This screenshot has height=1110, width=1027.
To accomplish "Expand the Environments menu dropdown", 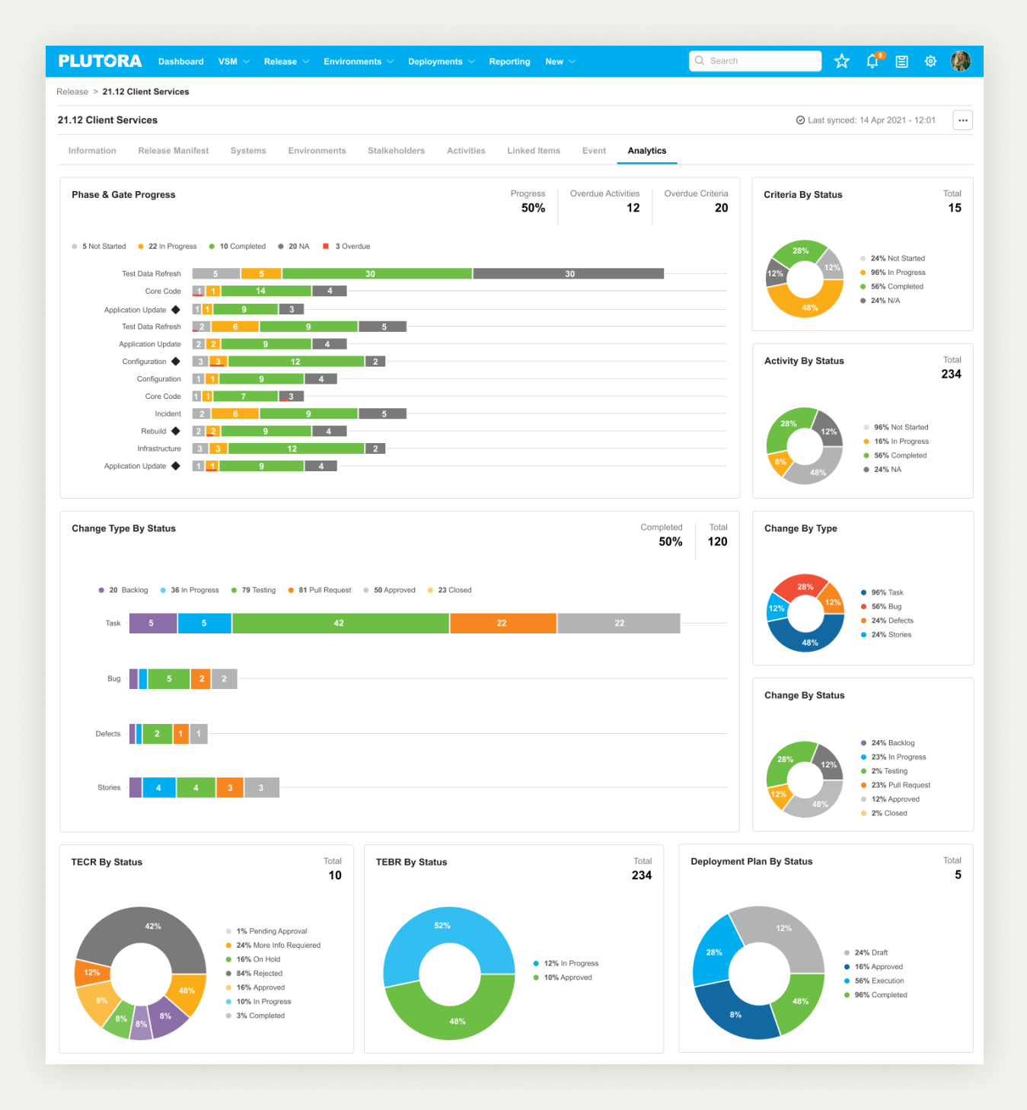I will [x=359, y=62].
